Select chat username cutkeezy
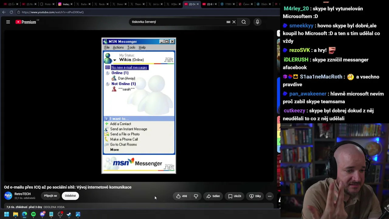 tap(294, 111)
